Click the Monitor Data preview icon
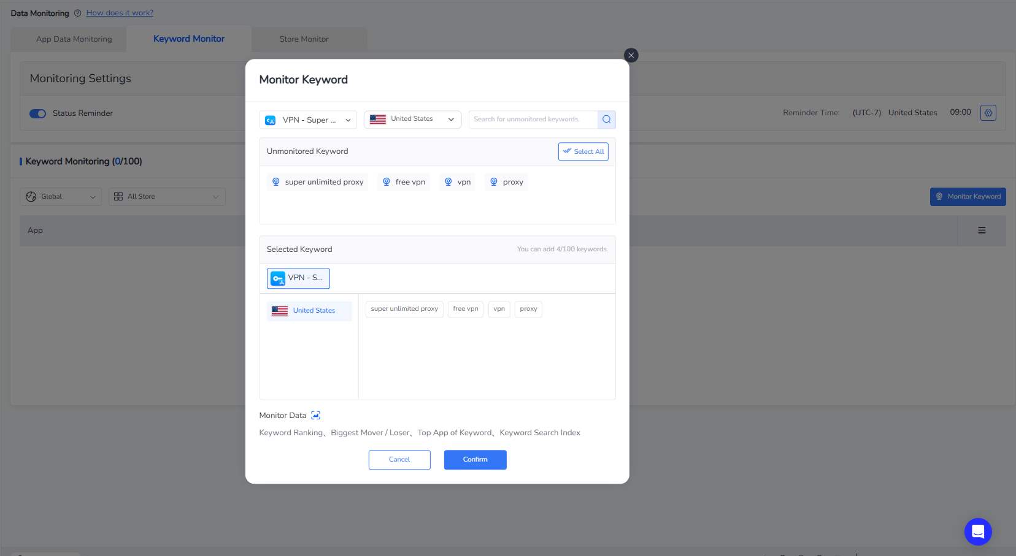The image size is (1016, 556). point(315,416)
